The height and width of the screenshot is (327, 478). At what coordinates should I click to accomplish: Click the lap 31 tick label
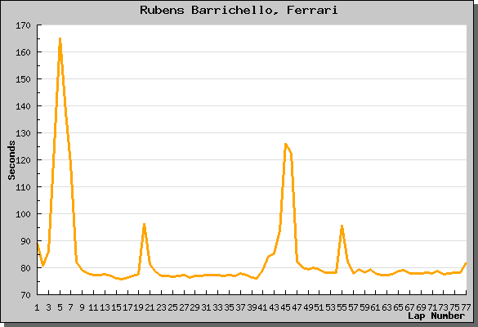207,307
